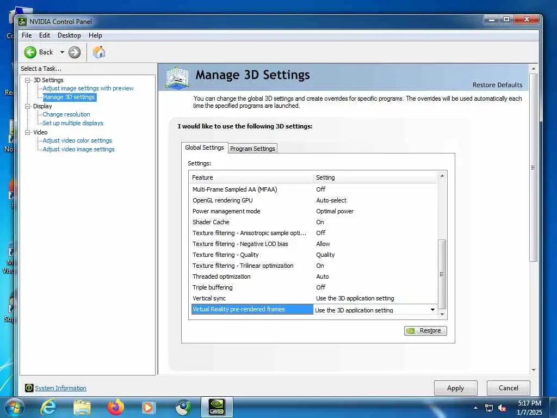Show hidden system tray icons arrow
Image resolution: width=557 pixels, height=418 pixels.
pyautogui.click(x=475, y=408)
